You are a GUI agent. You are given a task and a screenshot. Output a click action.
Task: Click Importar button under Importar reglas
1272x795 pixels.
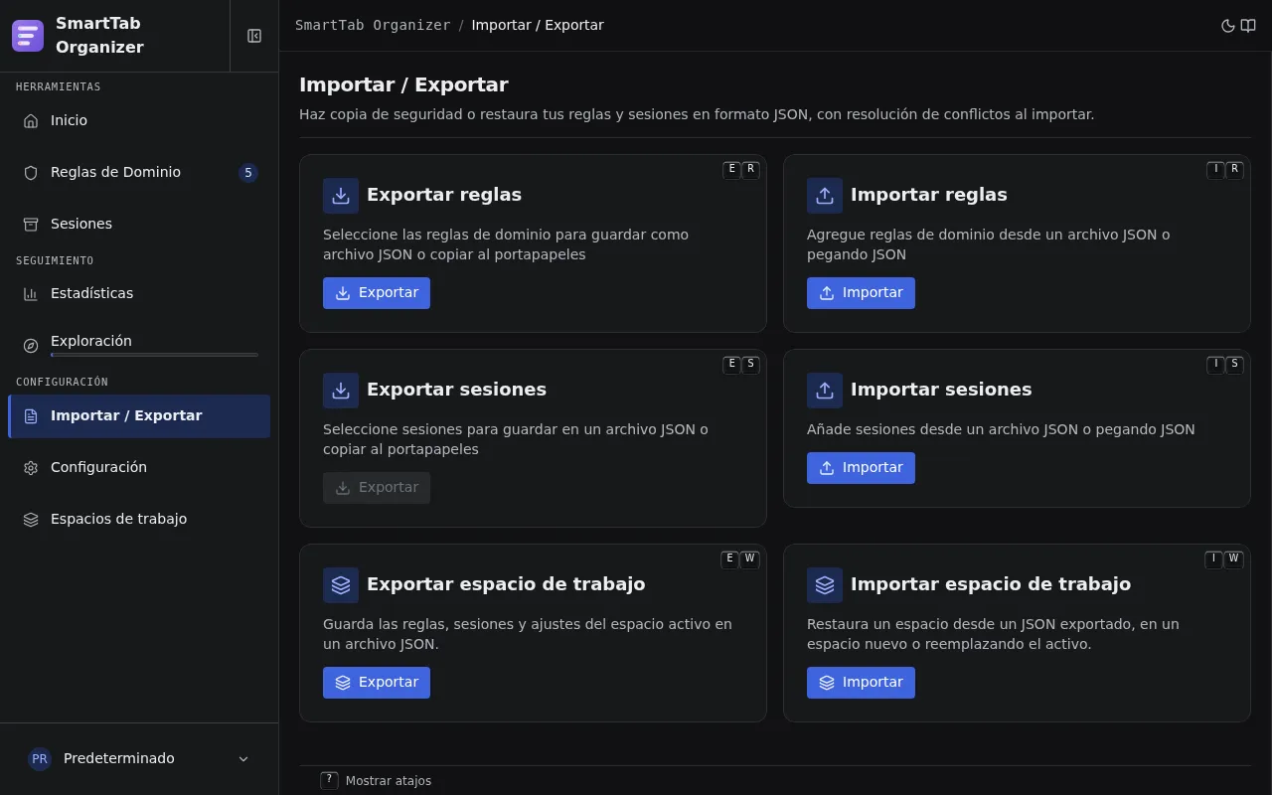coord(861,293)
